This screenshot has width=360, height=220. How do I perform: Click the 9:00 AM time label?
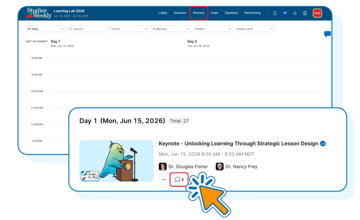coord(37,75)
